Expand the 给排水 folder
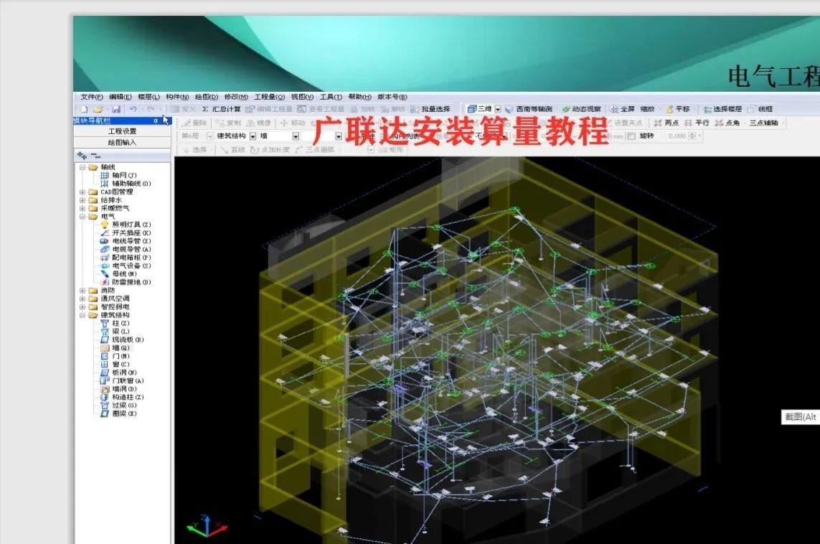820x544 pixels. [82, 200]
